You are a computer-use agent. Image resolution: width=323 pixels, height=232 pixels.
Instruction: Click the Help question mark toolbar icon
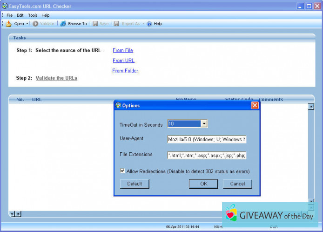(x=149, y=24)
